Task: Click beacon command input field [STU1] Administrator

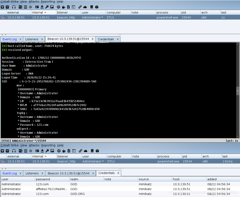Action: coord(120,141)
